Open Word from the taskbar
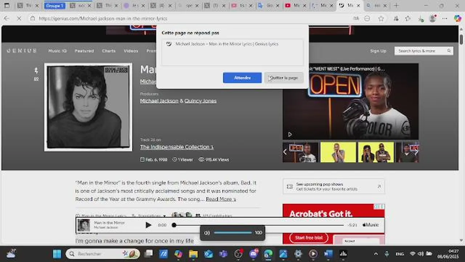Viewport: 465px width, 262px height. (328, 254)
